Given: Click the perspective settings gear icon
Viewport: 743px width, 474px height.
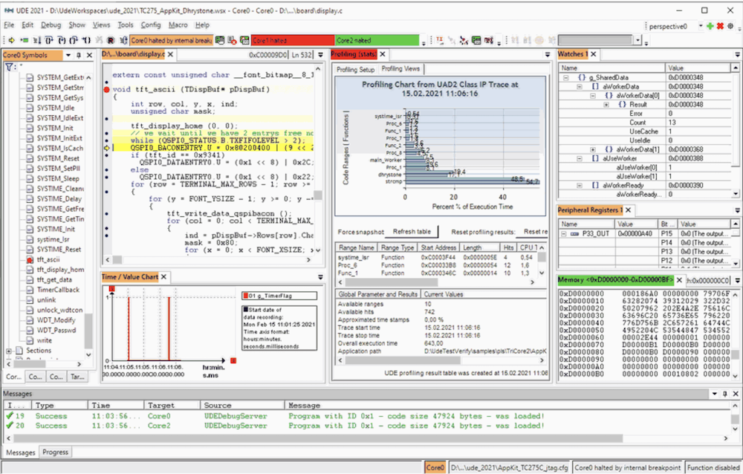Looking at the screenshot, I should coord(730,25).
